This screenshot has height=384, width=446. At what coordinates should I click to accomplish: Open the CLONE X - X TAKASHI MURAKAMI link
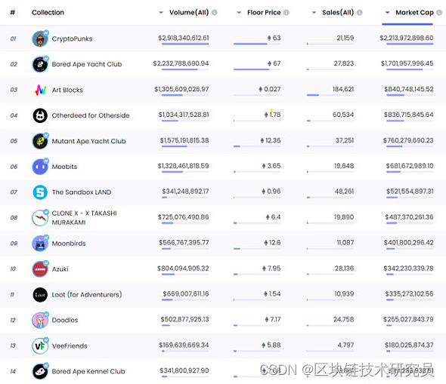click(x=84, y=218)
